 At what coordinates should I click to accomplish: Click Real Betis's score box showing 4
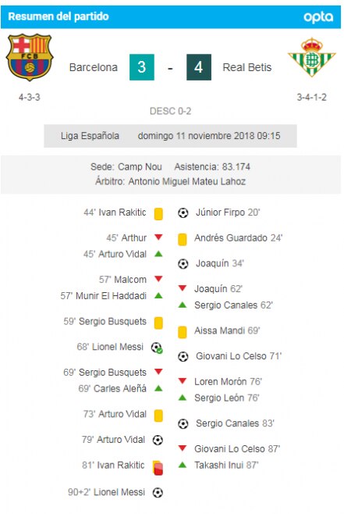click(199, 67)
